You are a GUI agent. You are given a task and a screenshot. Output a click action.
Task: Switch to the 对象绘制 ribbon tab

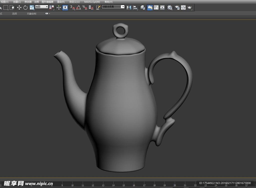tap(31, 14)
